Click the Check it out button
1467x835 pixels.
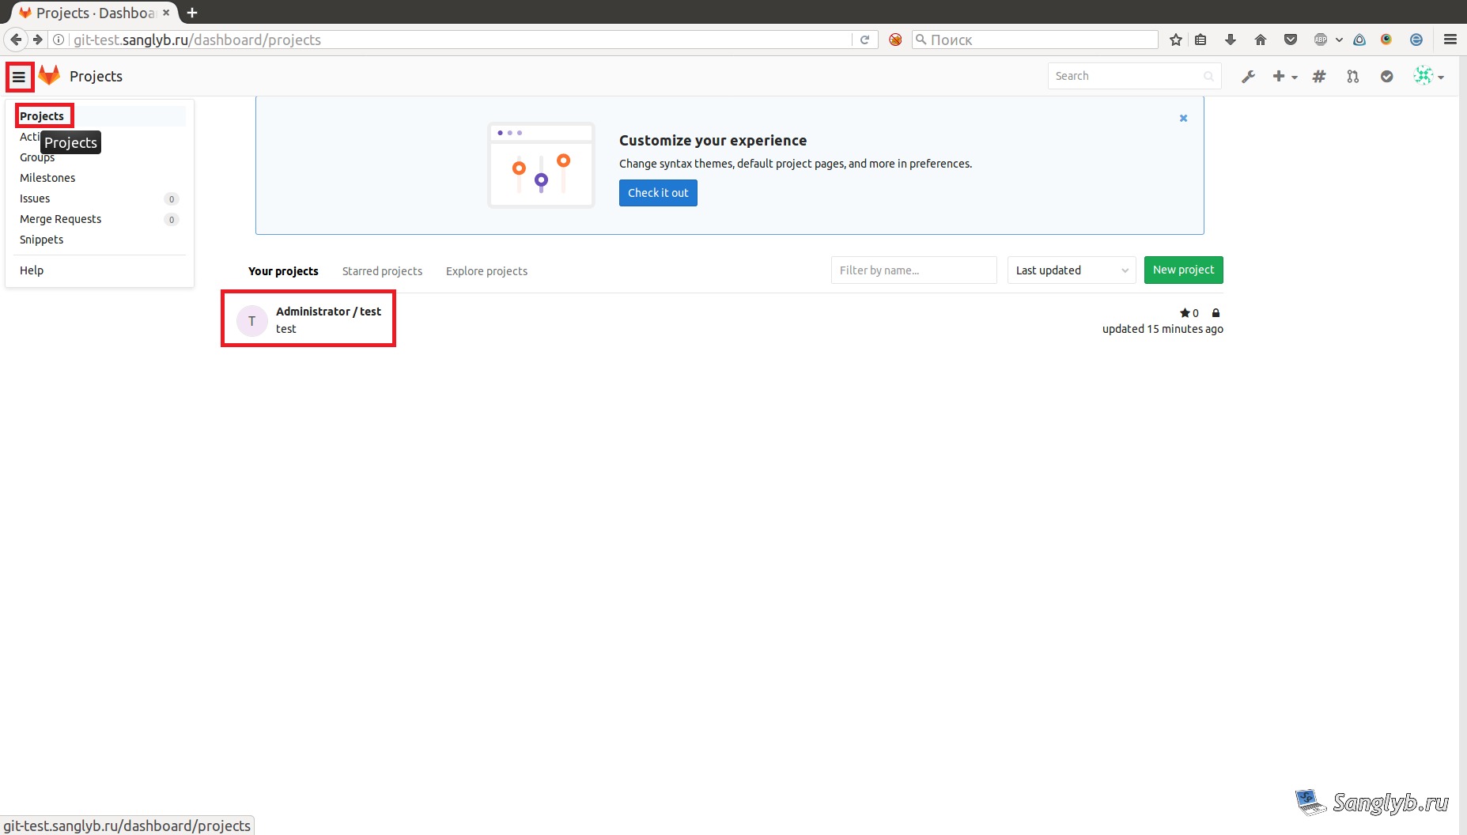click(x=658, y=193)
